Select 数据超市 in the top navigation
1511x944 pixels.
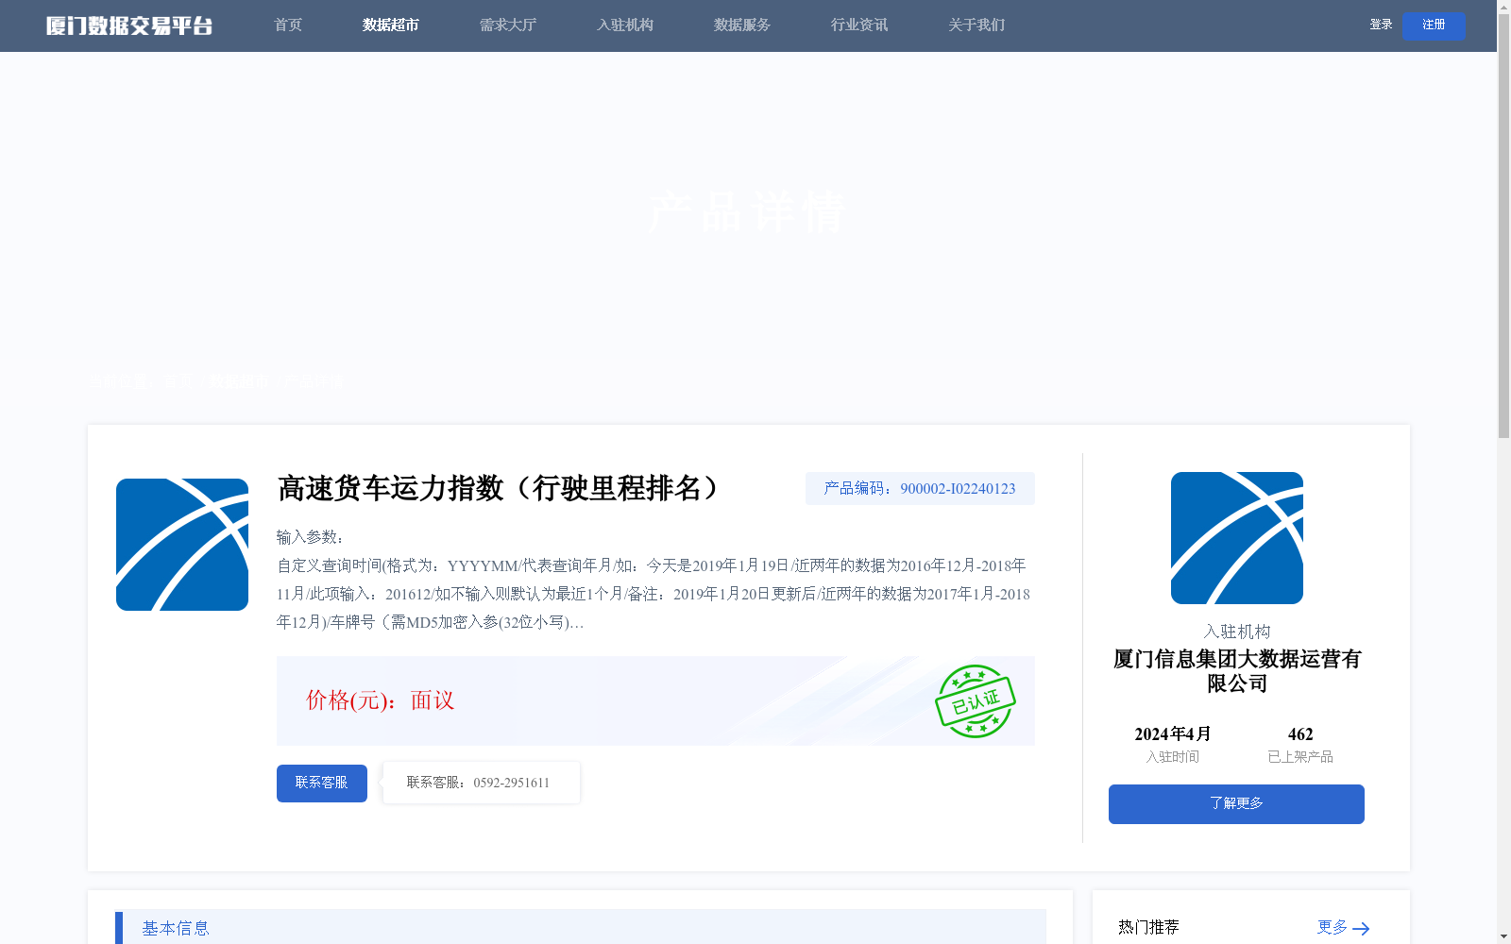(390, 25)
